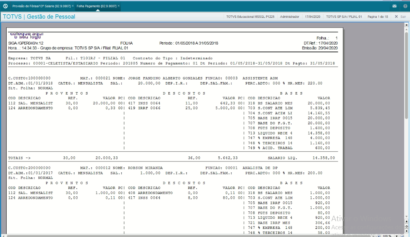Click the Pagina 1 de 18 indicator
The height and width of the screenshot is (237, 410).
point(377,17)
